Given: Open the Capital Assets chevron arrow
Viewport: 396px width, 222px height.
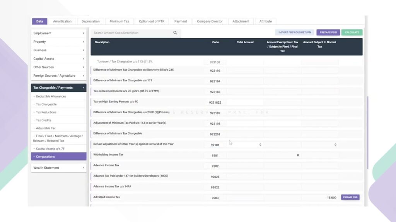Looking at the screenshot, I should tap(84, 59).
